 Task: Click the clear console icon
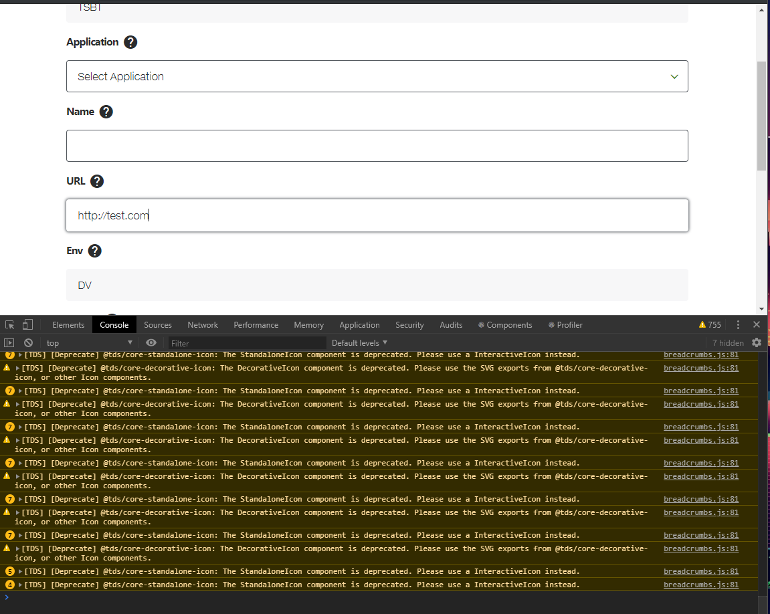pos(27,342)
